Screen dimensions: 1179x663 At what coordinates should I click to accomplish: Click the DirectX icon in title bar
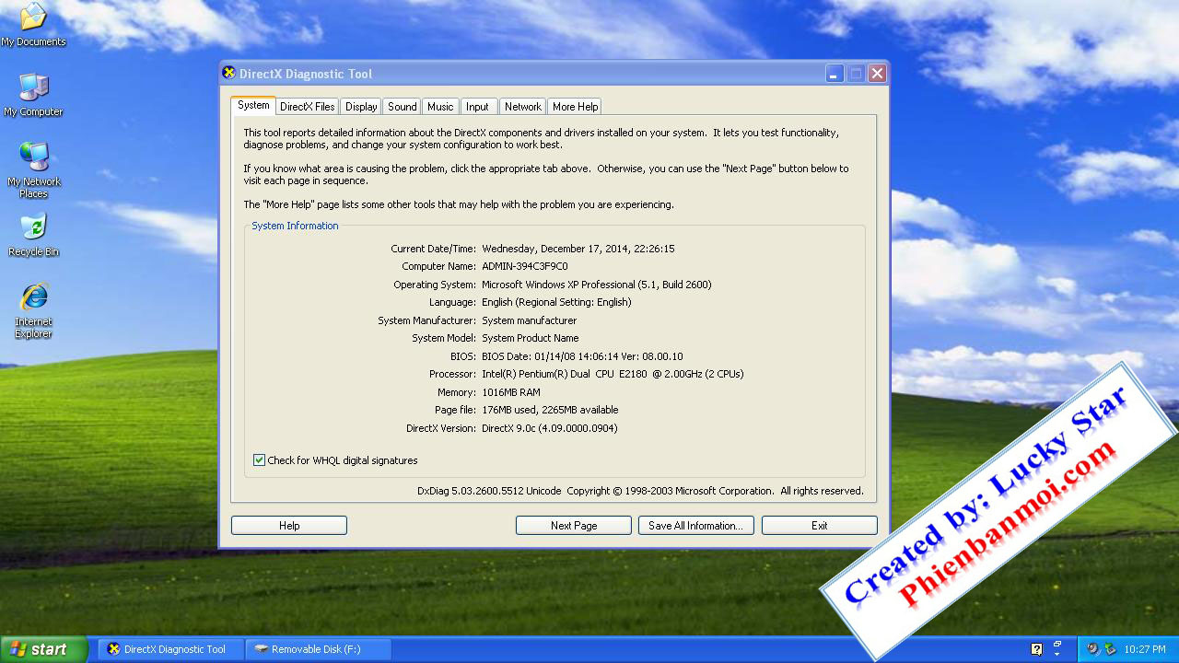tap(229, 73)
